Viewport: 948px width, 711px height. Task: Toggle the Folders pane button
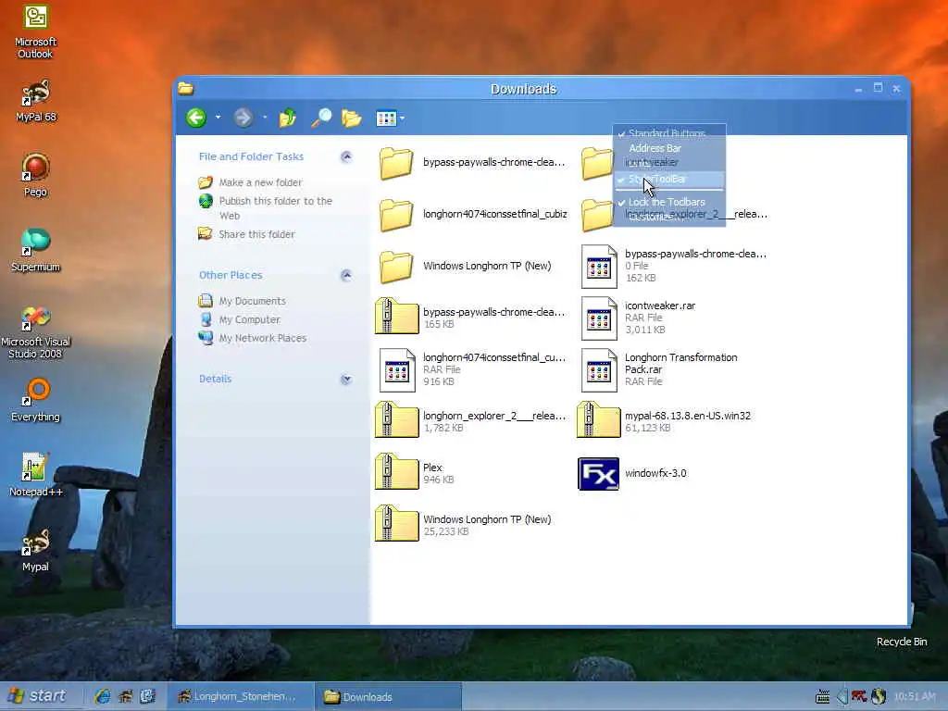pyautogui.click(x=351, y=118)
